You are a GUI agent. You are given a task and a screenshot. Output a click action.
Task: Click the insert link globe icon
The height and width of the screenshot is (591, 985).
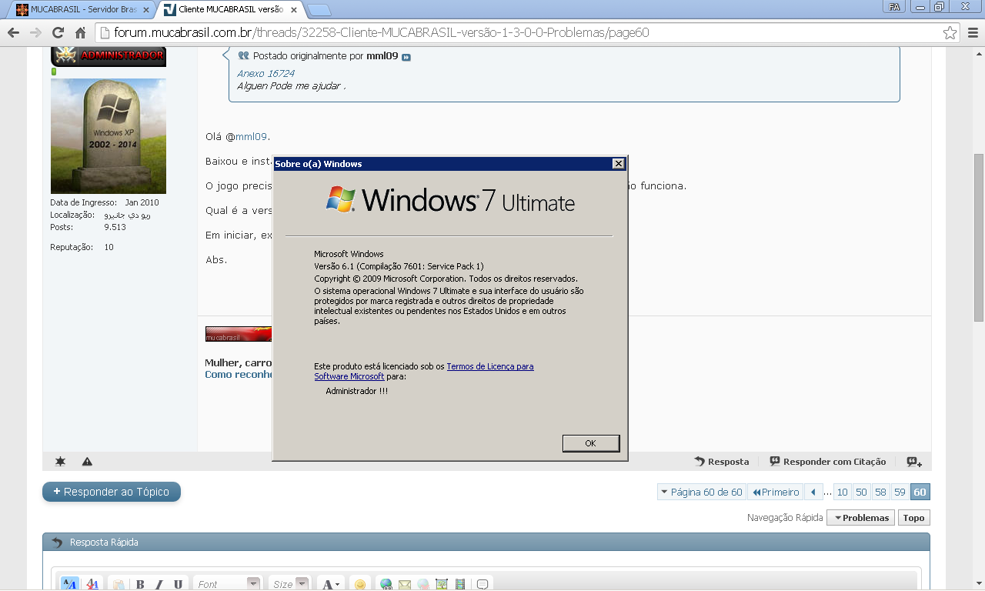tap(386, 585)
